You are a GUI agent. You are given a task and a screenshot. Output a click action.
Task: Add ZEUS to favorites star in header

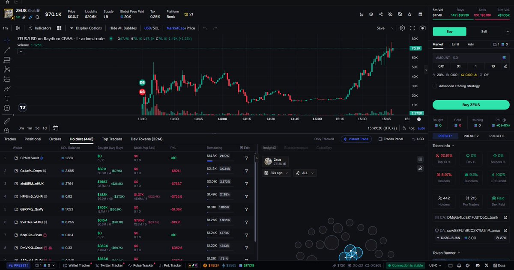click(x=410, y=15)
